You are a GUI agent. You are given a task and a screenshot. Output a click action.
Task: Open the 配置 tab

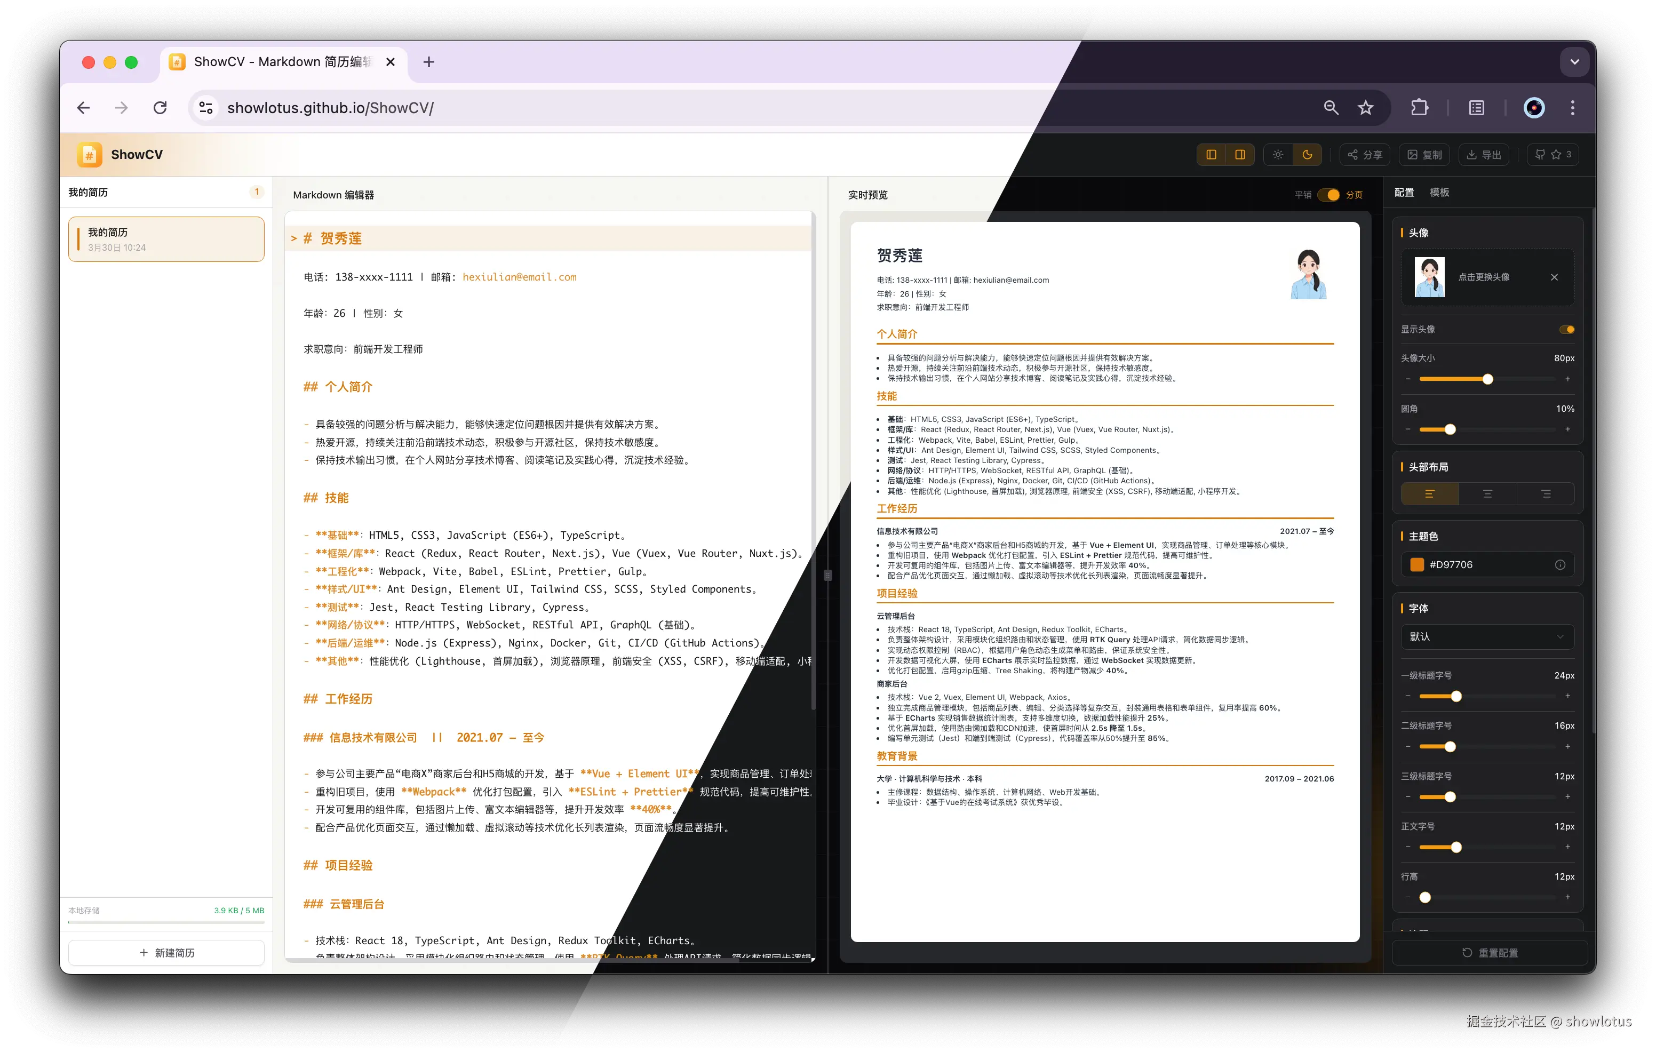pyautogui.click(x=1404, y=193)
